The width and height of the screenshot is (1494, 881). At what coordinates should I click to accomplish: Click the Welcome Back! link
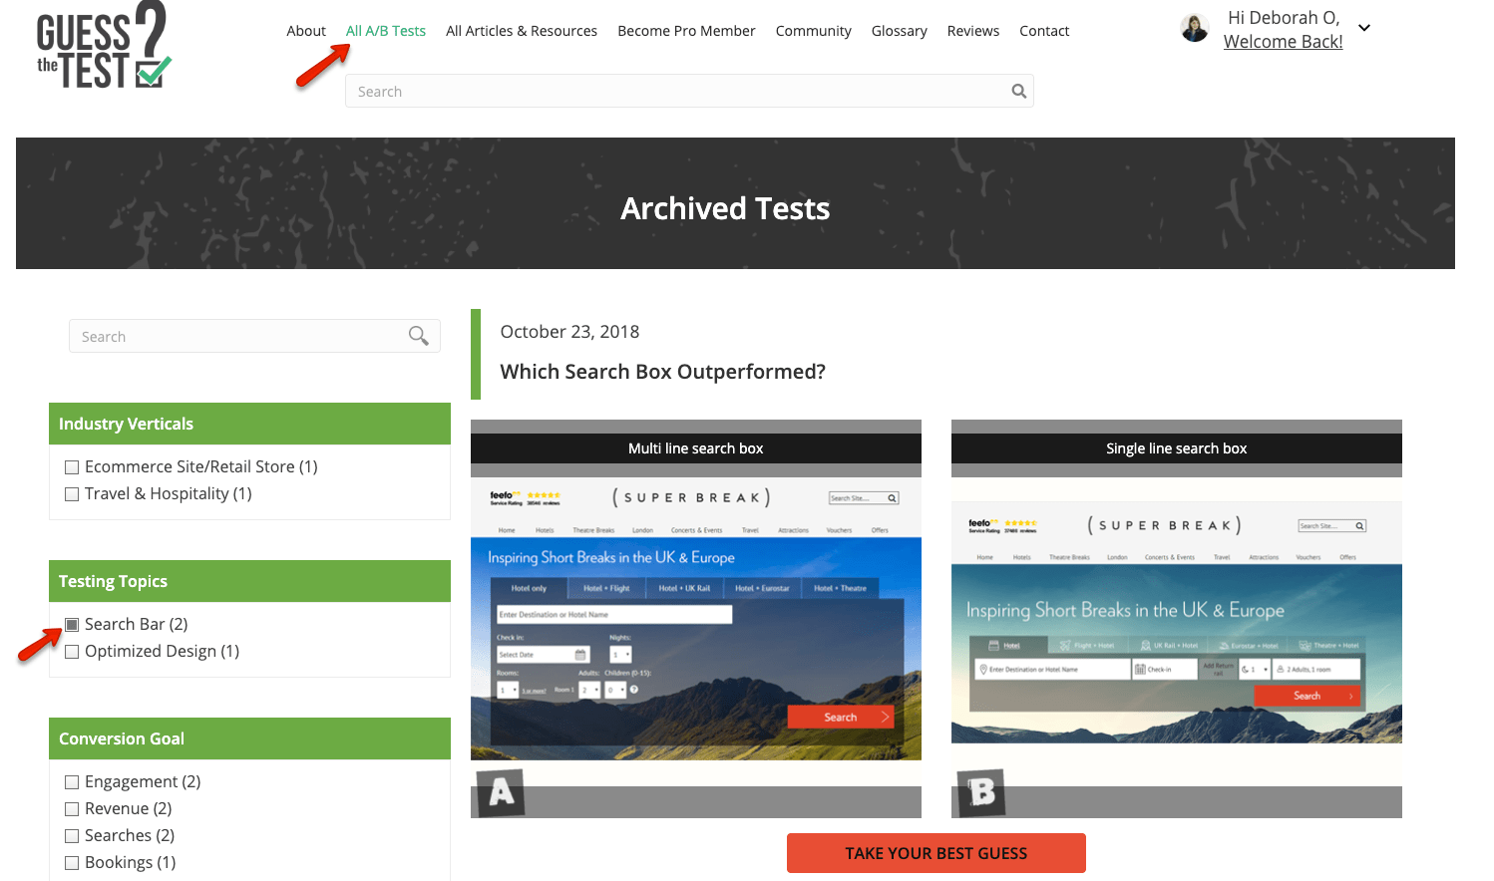point(1283,42)
